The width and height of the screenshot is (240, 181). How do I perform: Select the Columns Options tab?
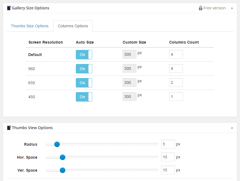coord(73,26)
